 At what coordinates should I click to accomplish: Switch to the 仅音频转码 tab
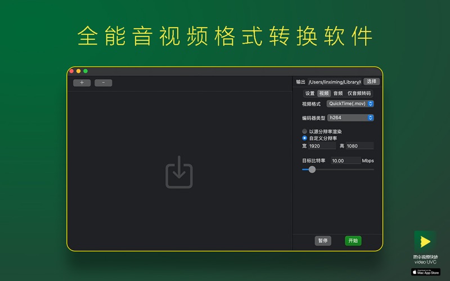(359, 93)
